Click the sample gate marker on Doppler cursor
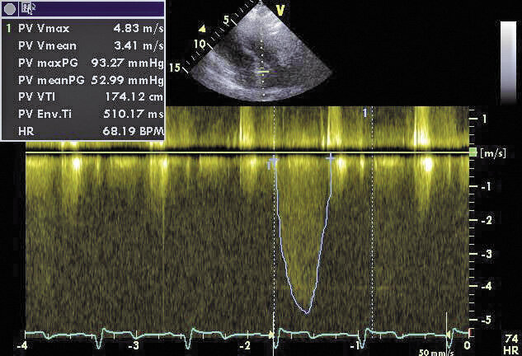 (x=263, y=73)
